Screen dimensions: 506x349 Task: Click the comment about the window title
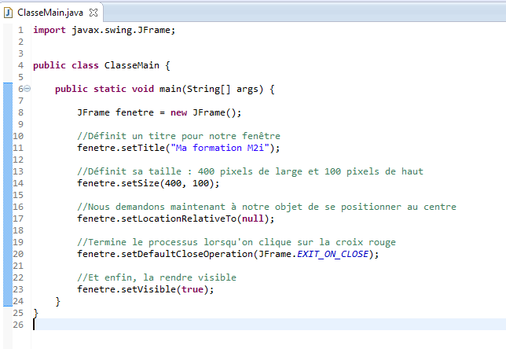pos(178,136)
